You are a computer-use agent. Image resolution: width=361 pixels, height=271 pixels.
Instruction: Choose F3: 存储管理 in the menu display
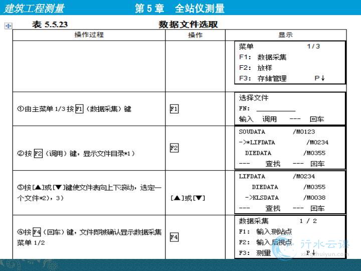[263, 78]
